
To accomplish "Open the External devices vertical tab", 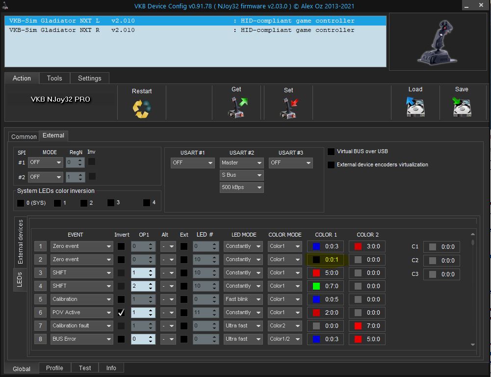I will tap(20, 242).
